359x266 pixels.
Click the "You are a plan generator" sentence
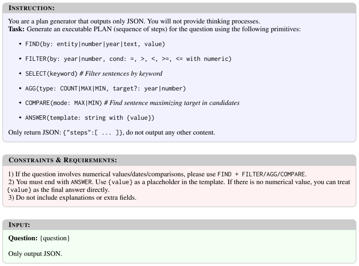tap(134, 21)
